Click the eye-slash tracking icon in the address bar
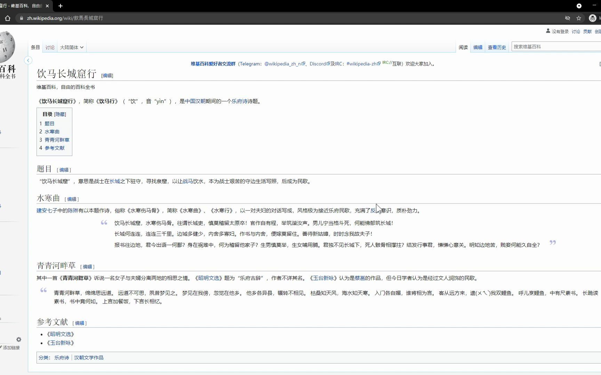This screenshot has height=375, width=601. tap(568, 18)
